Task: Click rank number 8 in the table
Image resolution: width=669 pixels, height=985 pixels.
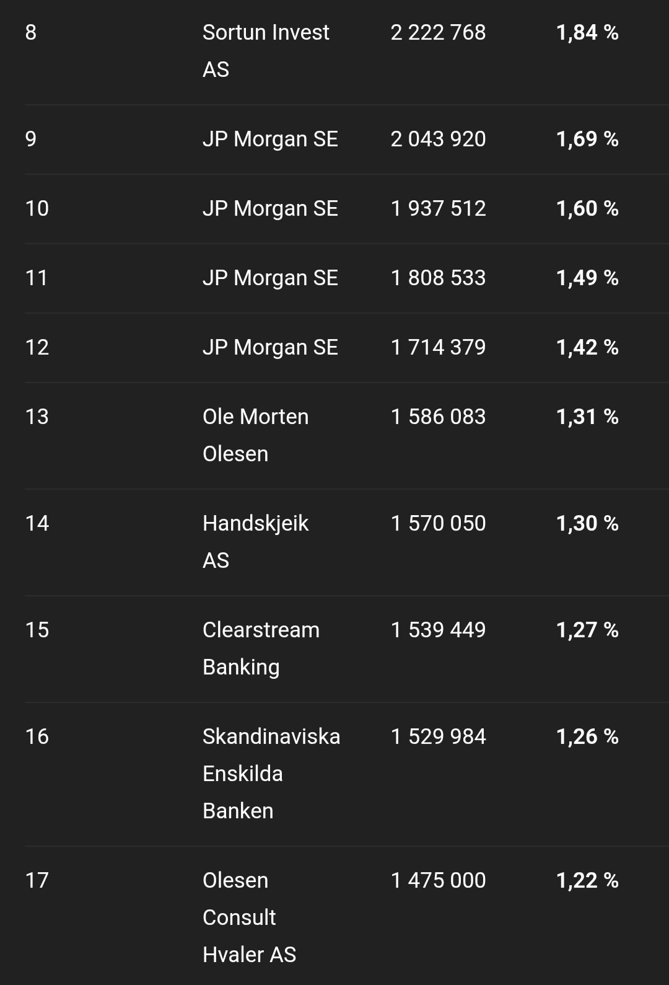Action: point(31,32)
